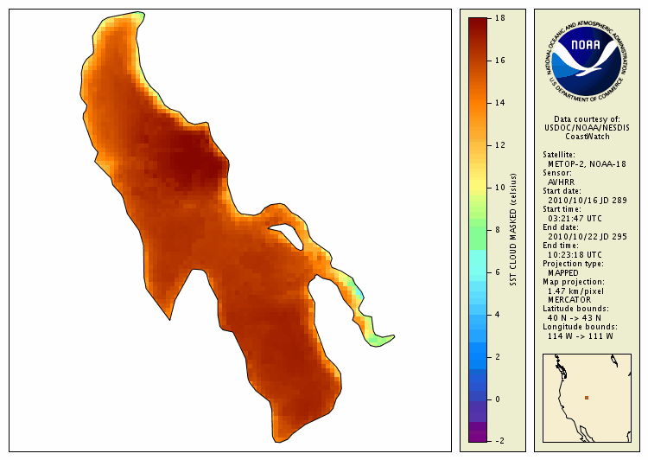Click the red marker on inset map
The width and height of the screenshot is (648, 460).
[x=587, y=398]
